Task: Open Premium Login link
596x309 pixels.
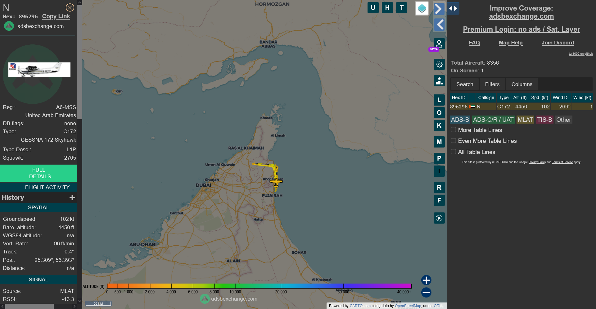Action: click(x=521, y=29)
